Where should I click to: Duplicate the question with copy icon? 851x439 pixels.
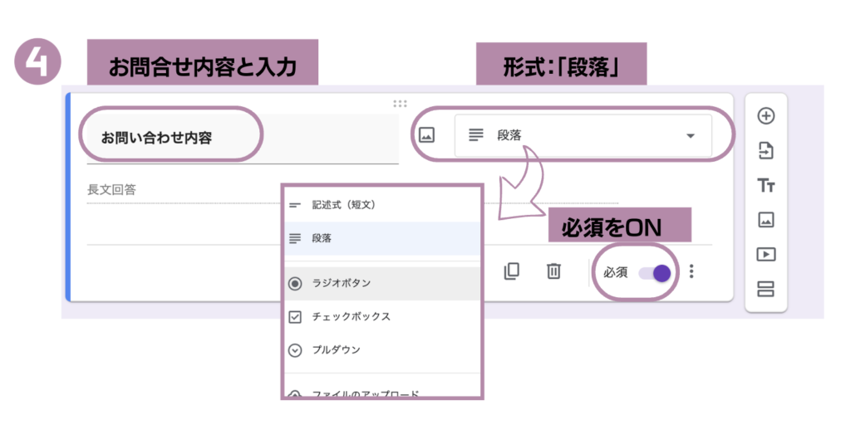512,271
